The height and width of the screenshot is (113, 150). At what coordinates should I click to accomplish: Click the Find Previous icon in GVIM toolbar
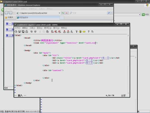click(x=60, y=32)
